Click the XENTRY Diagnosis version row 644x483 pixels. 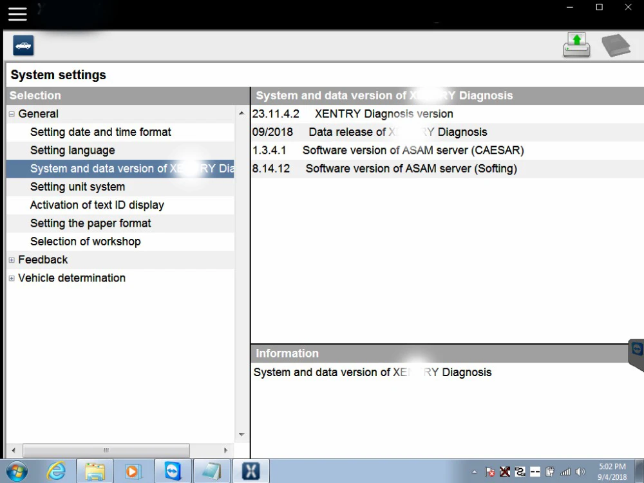(x=448, y=114)
